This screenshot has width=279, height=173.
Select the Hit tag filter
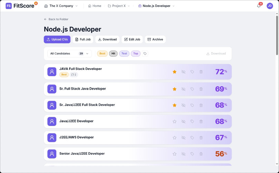[x=113, y=54]
